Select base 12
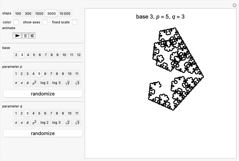 click(78, 55)
